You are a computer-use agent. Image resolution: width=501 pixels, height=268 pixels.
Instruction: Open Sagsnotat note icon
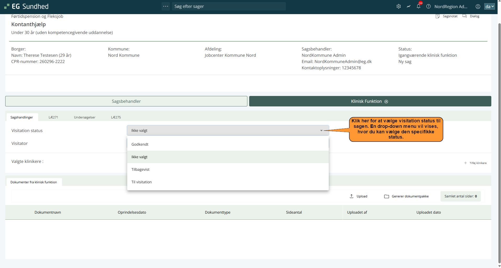pyautogui.click(x=437, y=16)
